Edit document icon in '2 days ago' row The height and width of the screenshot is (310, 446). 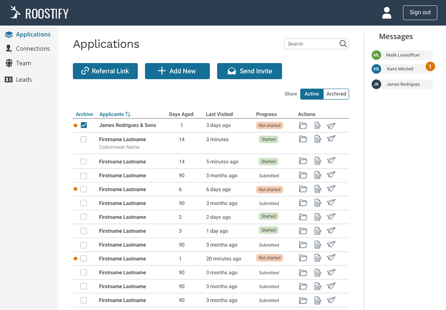coord(318,217)
